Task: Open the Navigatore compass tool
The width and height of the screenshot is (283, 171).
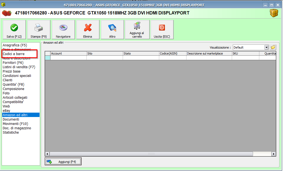Action: pyautogui.click(x=63, y=30)
